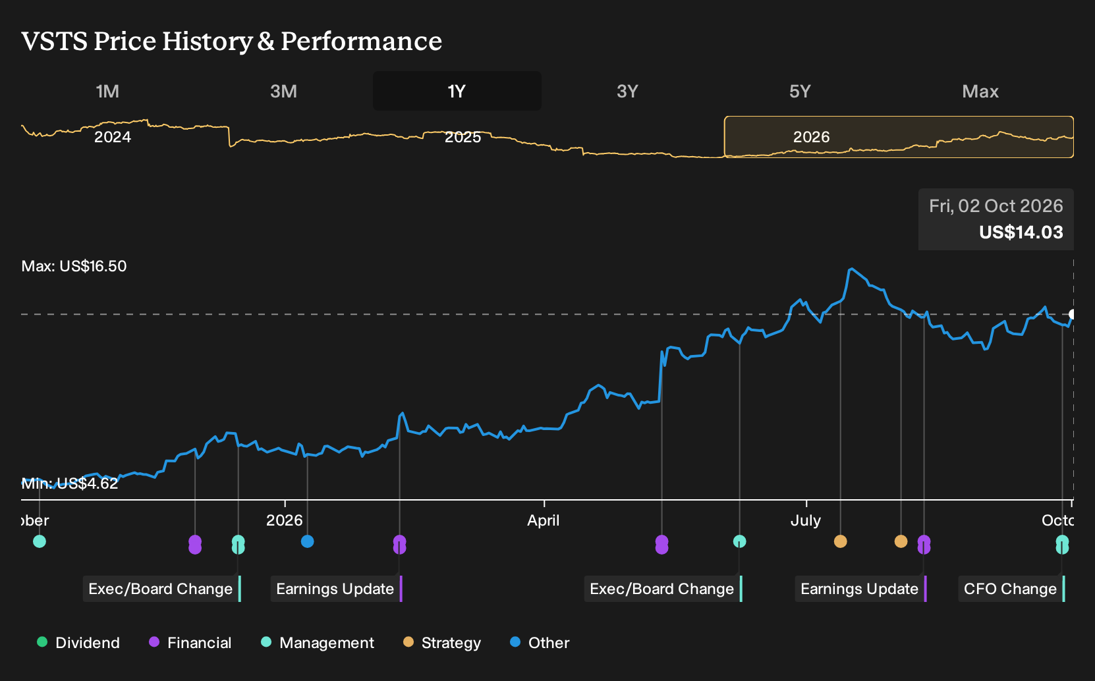Open Exec/Board Change label near 2026

162,589
